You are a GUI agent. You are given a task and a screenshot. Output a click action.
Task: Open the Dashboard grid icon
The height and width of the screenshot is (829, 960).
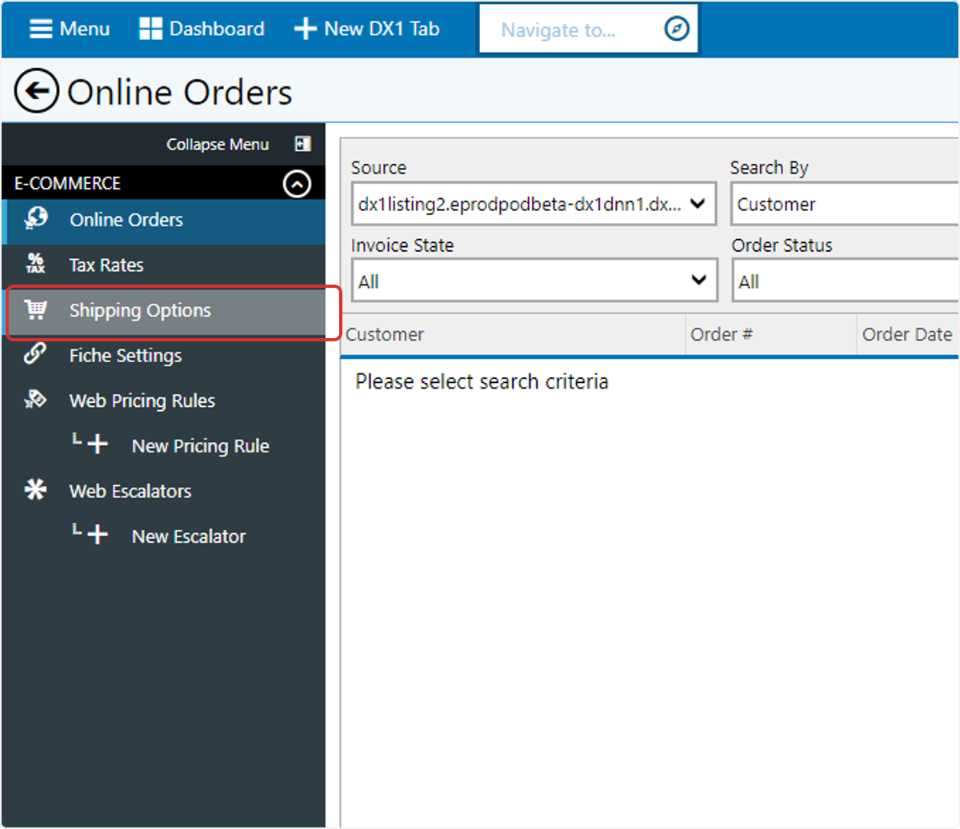150,29
